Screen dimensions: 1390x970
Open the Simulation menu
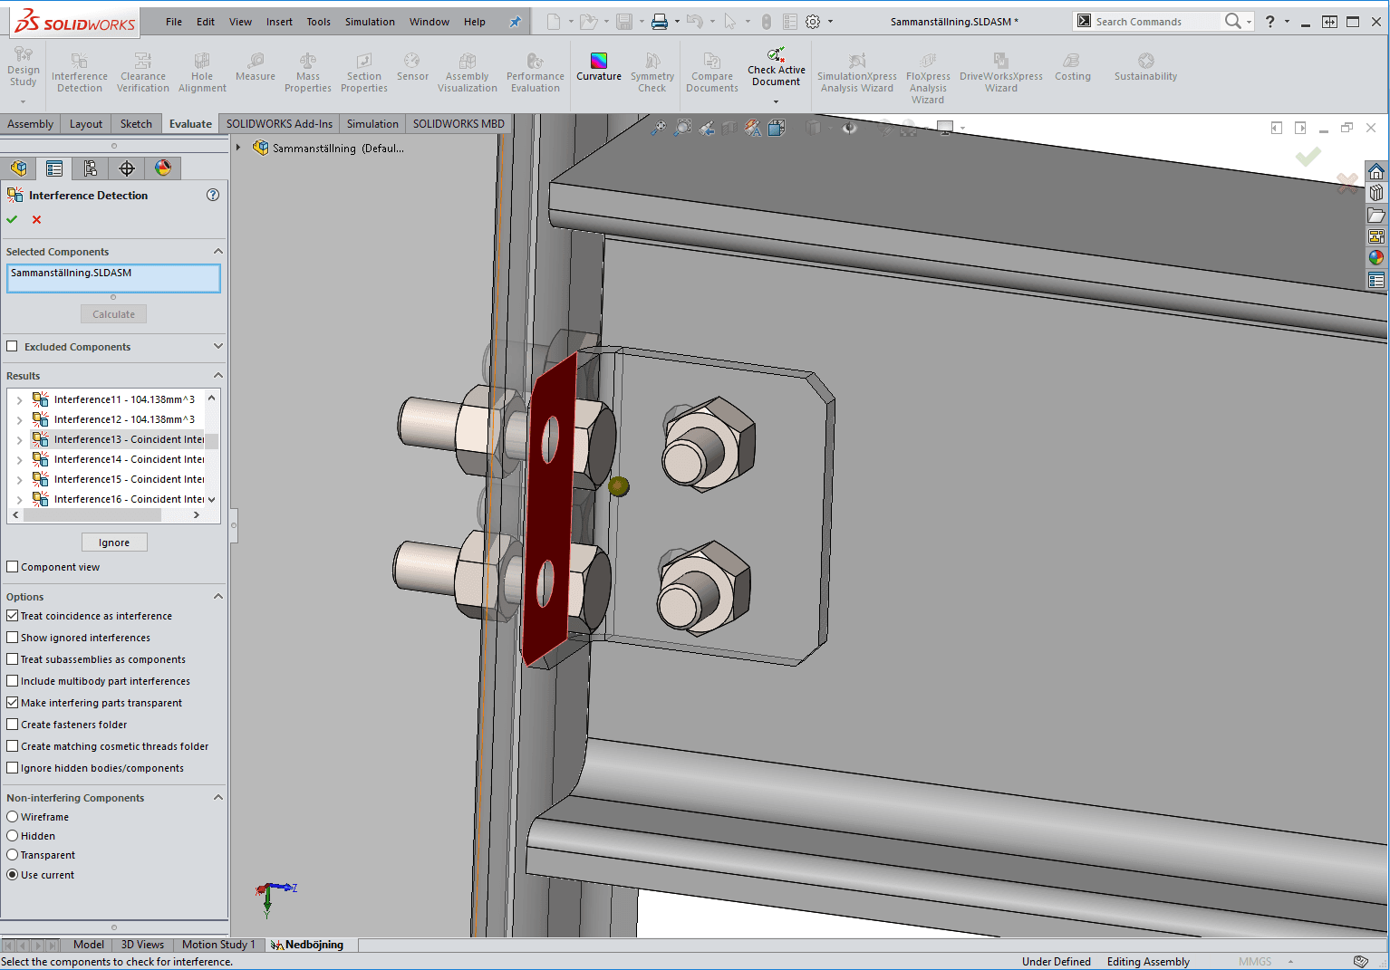(370, 22)
